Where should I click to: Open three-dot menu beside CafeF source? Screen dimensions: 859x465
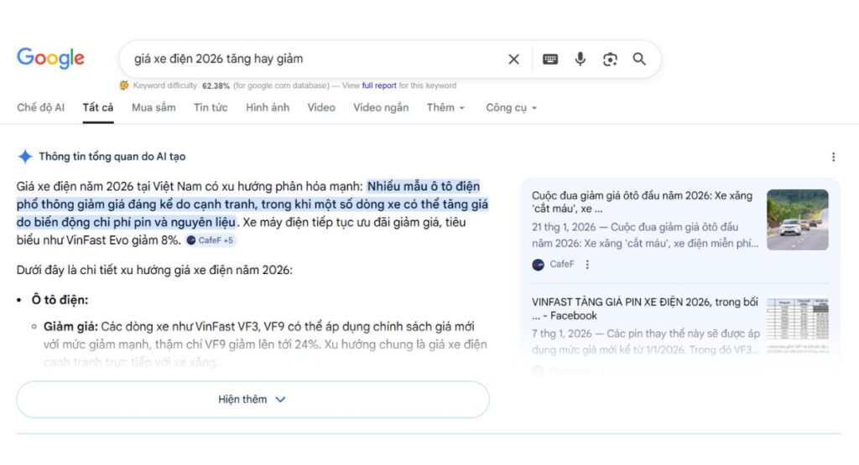(x=587, y=264)
